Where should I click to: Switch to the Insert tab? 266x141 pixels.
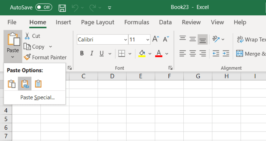pyautogui.click(x=63, y=22)
